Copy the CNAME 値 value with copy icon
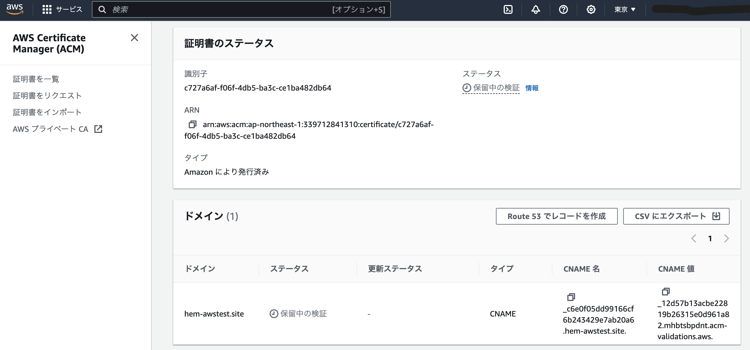This screenshot has width=750, height=350. click(x=666, y=291)
